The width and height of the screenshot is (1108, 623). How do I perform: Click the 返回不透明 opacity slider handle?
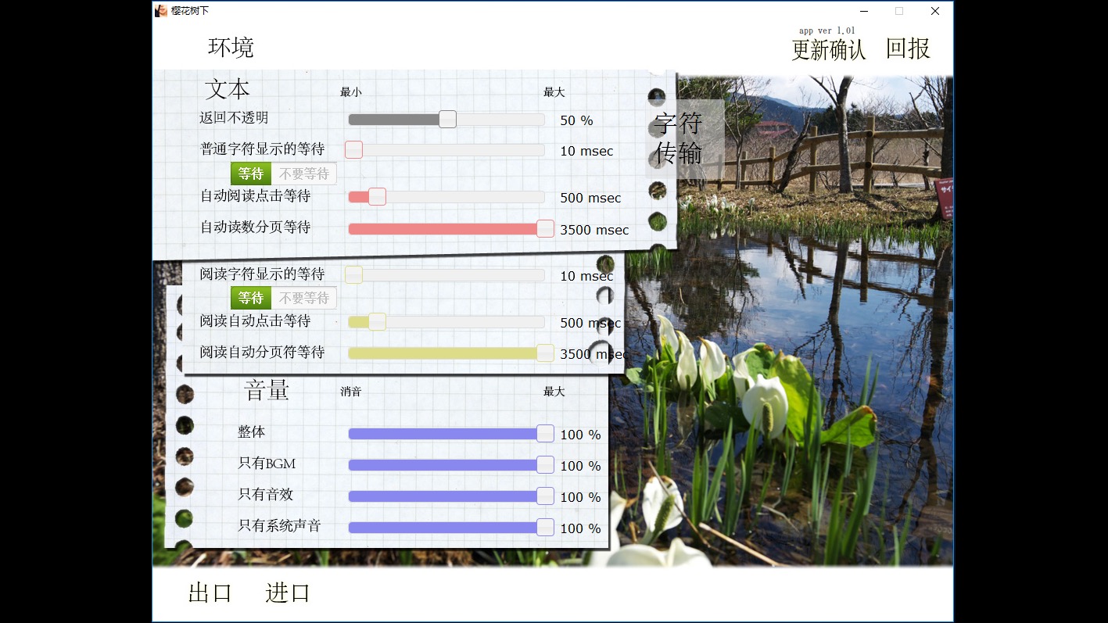pos(447,119)
